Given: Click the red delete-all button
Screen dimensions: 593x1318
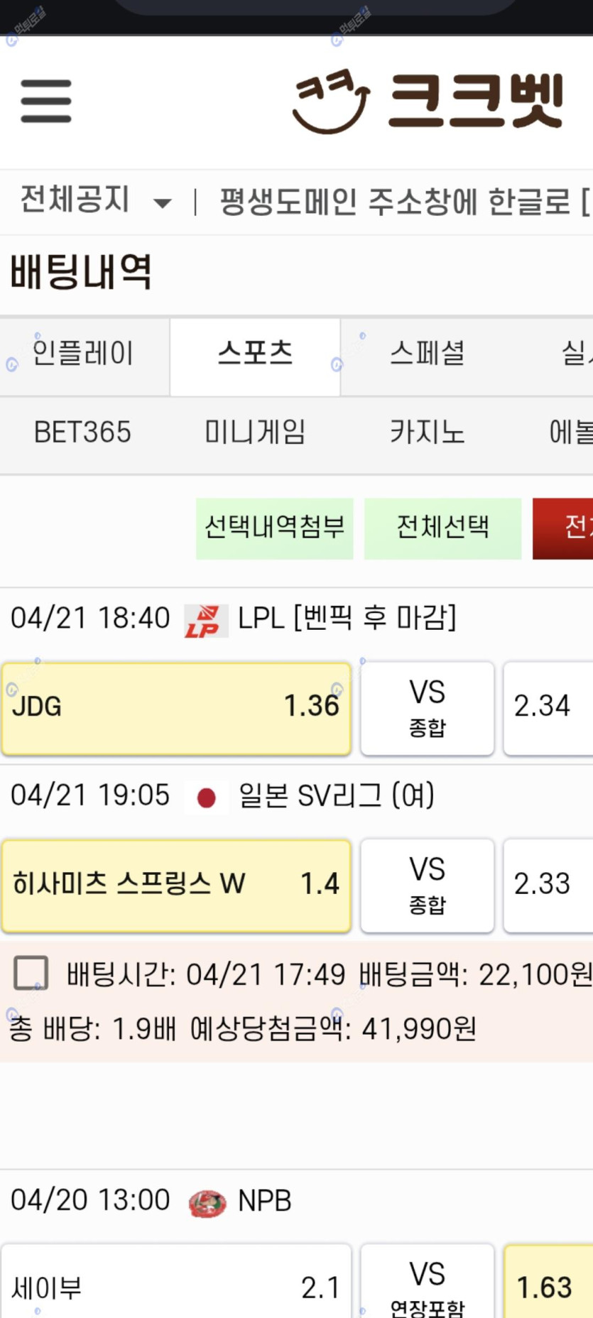Looking at the screenshot, I should [x=562, y=528].
